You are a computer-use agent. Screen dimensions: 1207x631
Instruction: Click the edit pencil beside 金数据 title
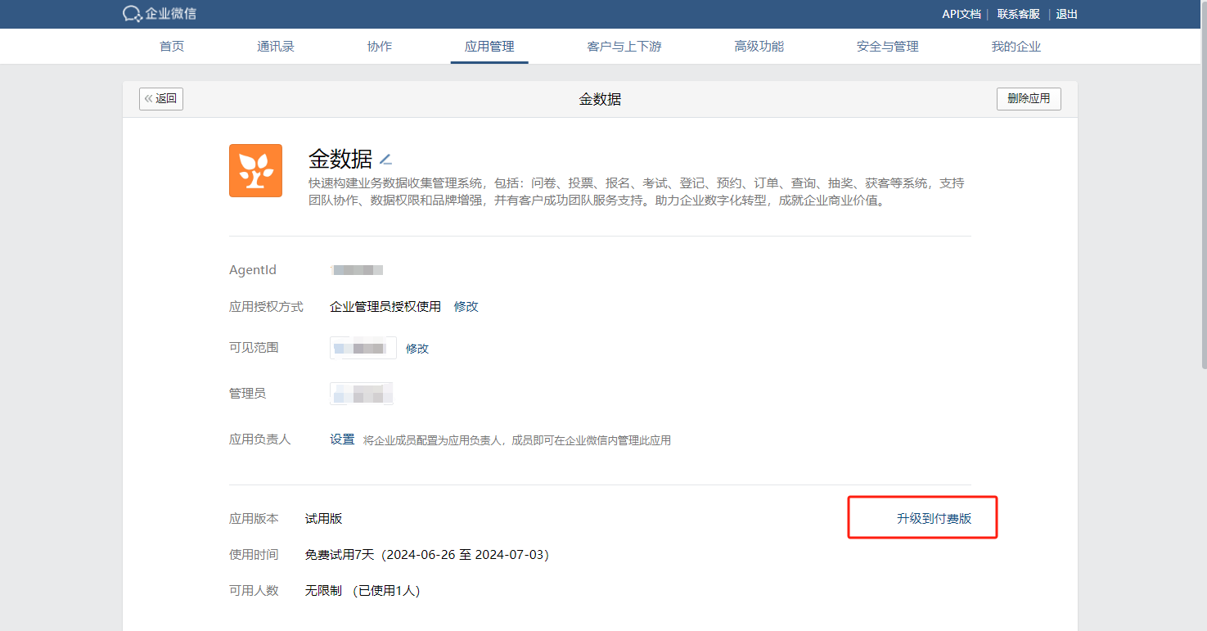[385, 159]
